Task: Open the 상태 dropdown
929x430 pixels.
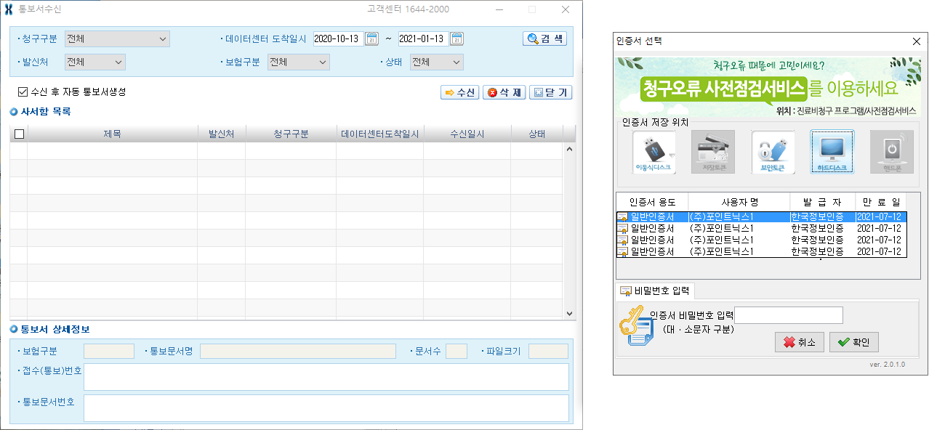Action: click(436, 62)
